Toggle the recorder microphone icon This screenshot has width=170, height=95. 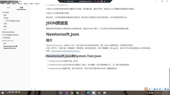coord(64,1)
